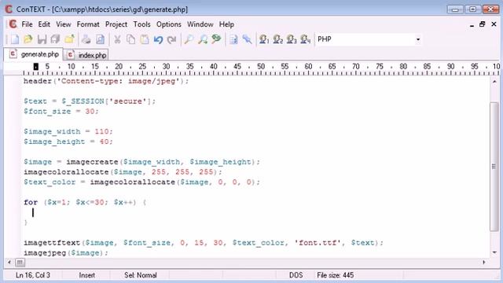Click the Close file folder icon
This screenshot has height=283, width=503.
[x=69, y=39]
